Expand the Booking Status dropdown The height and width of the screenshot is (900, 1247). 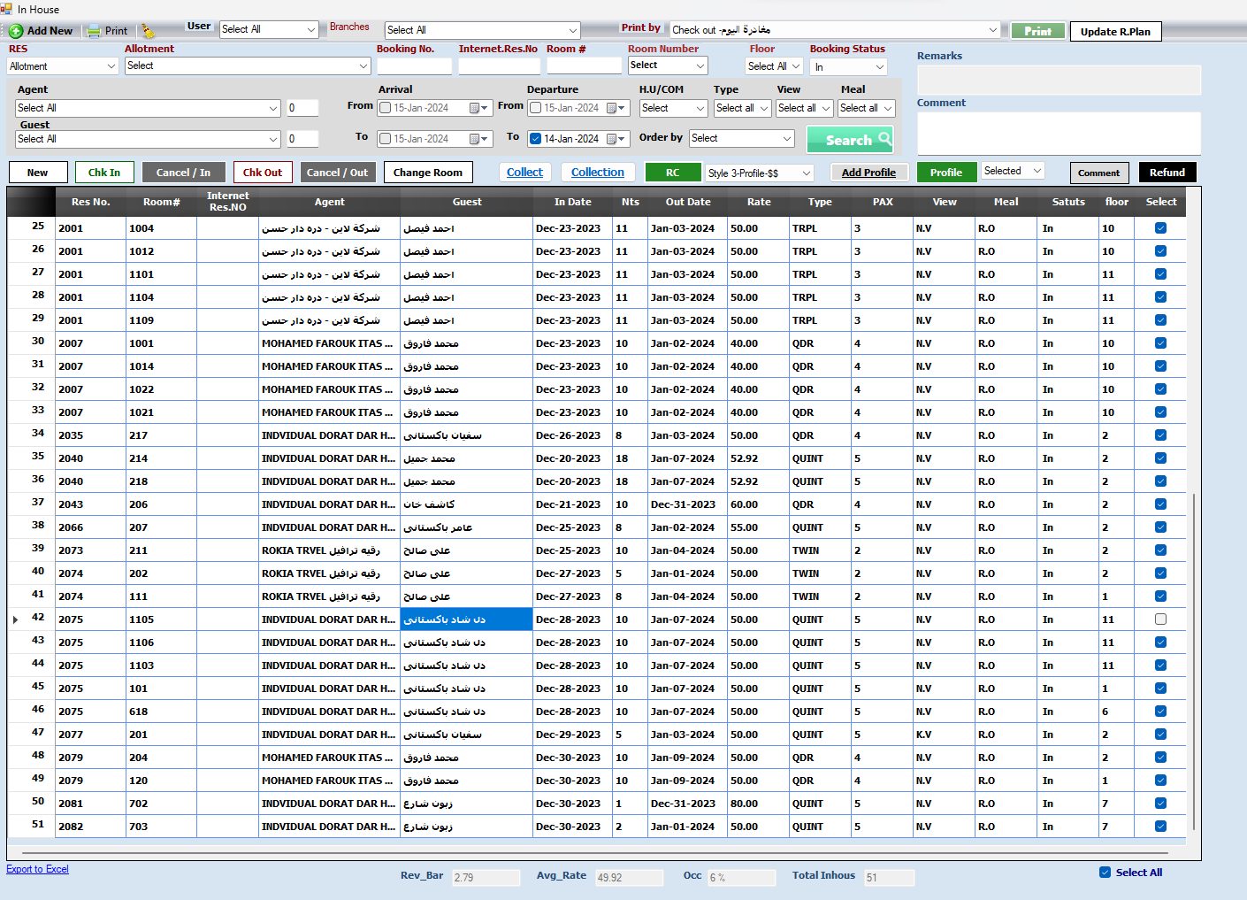(849, 67)
